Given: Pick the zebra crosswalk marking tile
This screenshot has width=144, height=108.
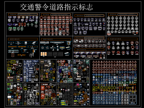Looking at the screenshot, I should pos(26,43).
